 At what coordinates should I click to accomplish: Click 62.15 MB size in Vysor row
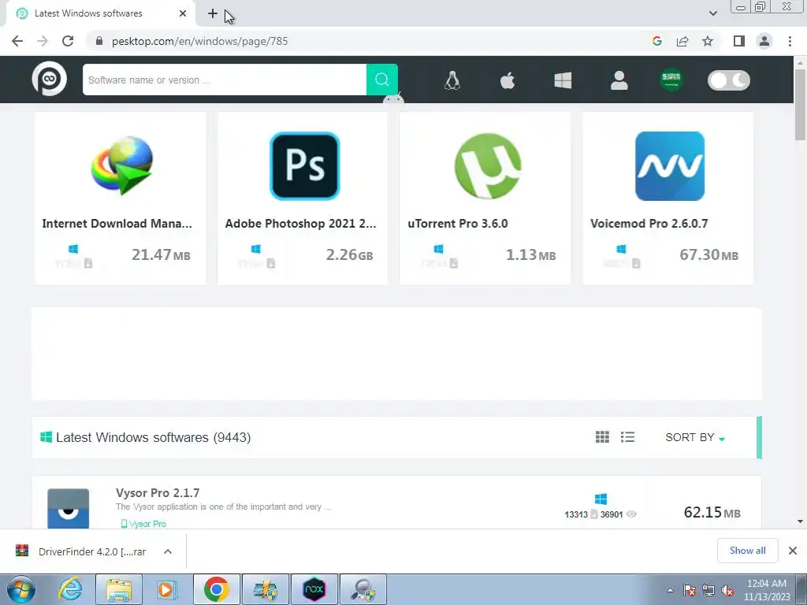712,512
